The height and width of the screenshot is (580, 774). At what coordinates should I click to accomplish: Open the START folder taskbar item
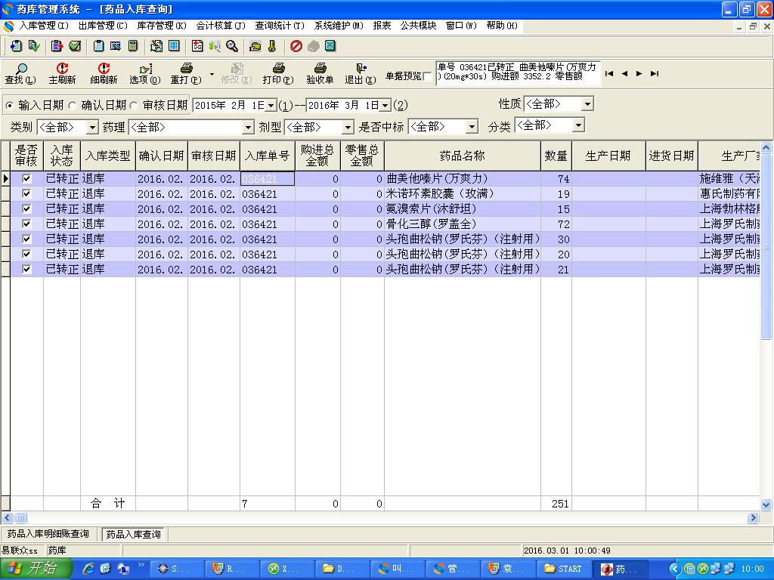(564, 569)
